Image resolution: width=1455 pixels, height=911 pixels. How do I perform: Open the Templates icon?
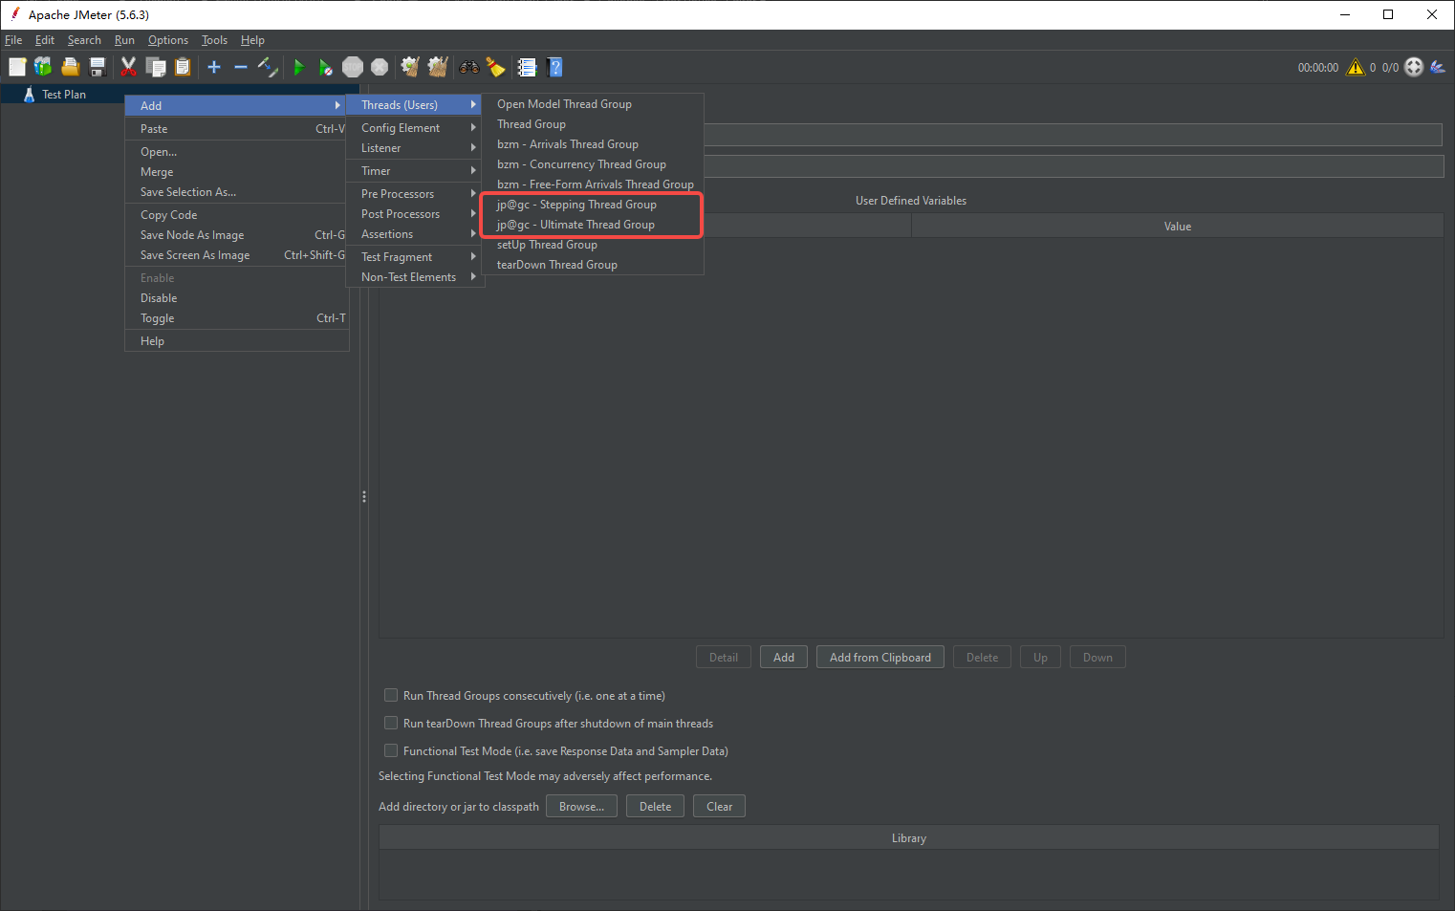coord(43,67)
